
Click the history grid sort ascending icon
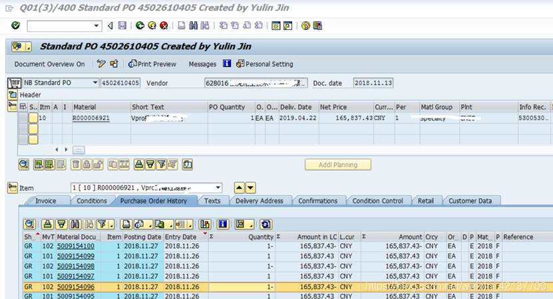point(47,225)
